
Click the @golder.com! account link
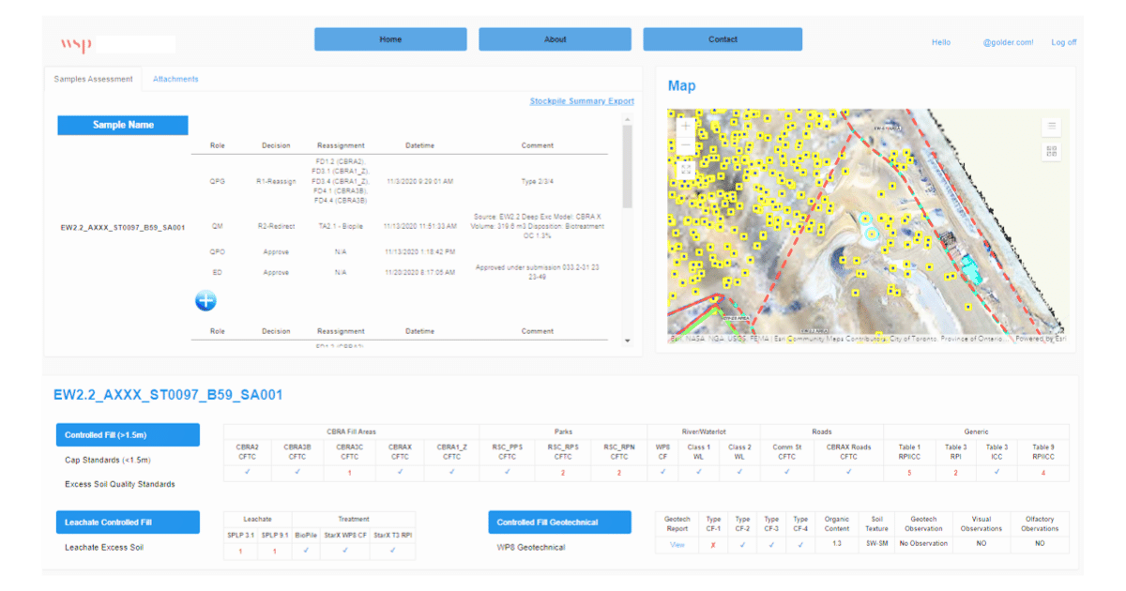point(1008,42)
